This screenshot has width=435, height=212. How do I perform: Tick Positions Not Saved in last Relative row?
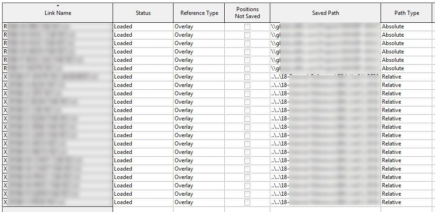[x=247, y=202]
